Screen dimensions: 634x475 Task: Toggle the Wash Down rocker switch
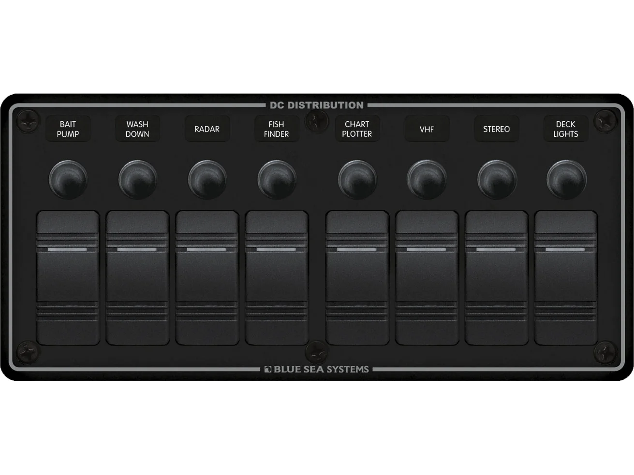pyautogui.click(x=137, y=278)
